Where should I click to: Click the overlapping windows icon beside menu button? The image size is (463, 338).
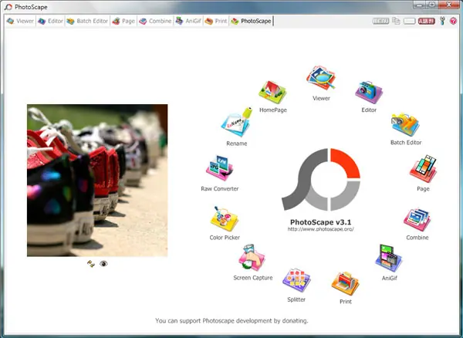pos(396,21)
